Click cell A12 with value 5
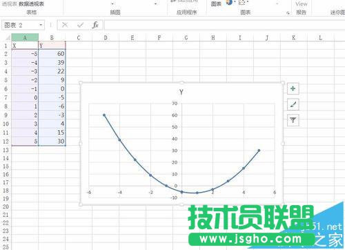 coord(25,141)
